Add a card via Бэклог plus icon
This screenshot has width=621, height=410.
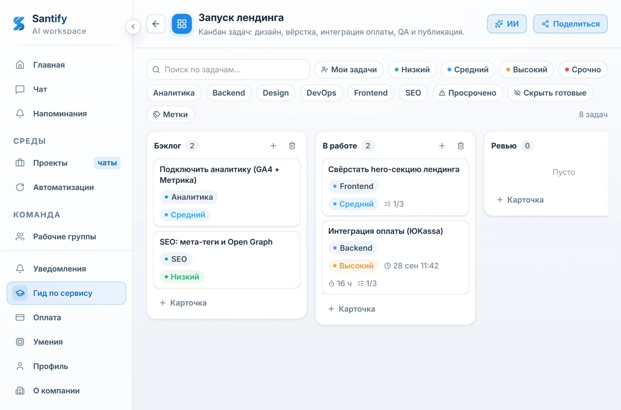(273, 146)
